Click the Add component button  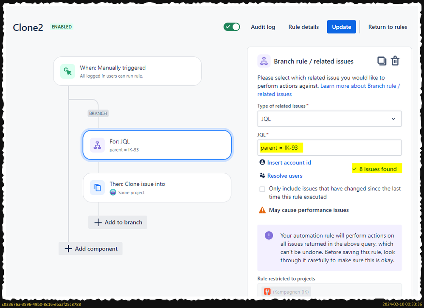click(90, 249)
